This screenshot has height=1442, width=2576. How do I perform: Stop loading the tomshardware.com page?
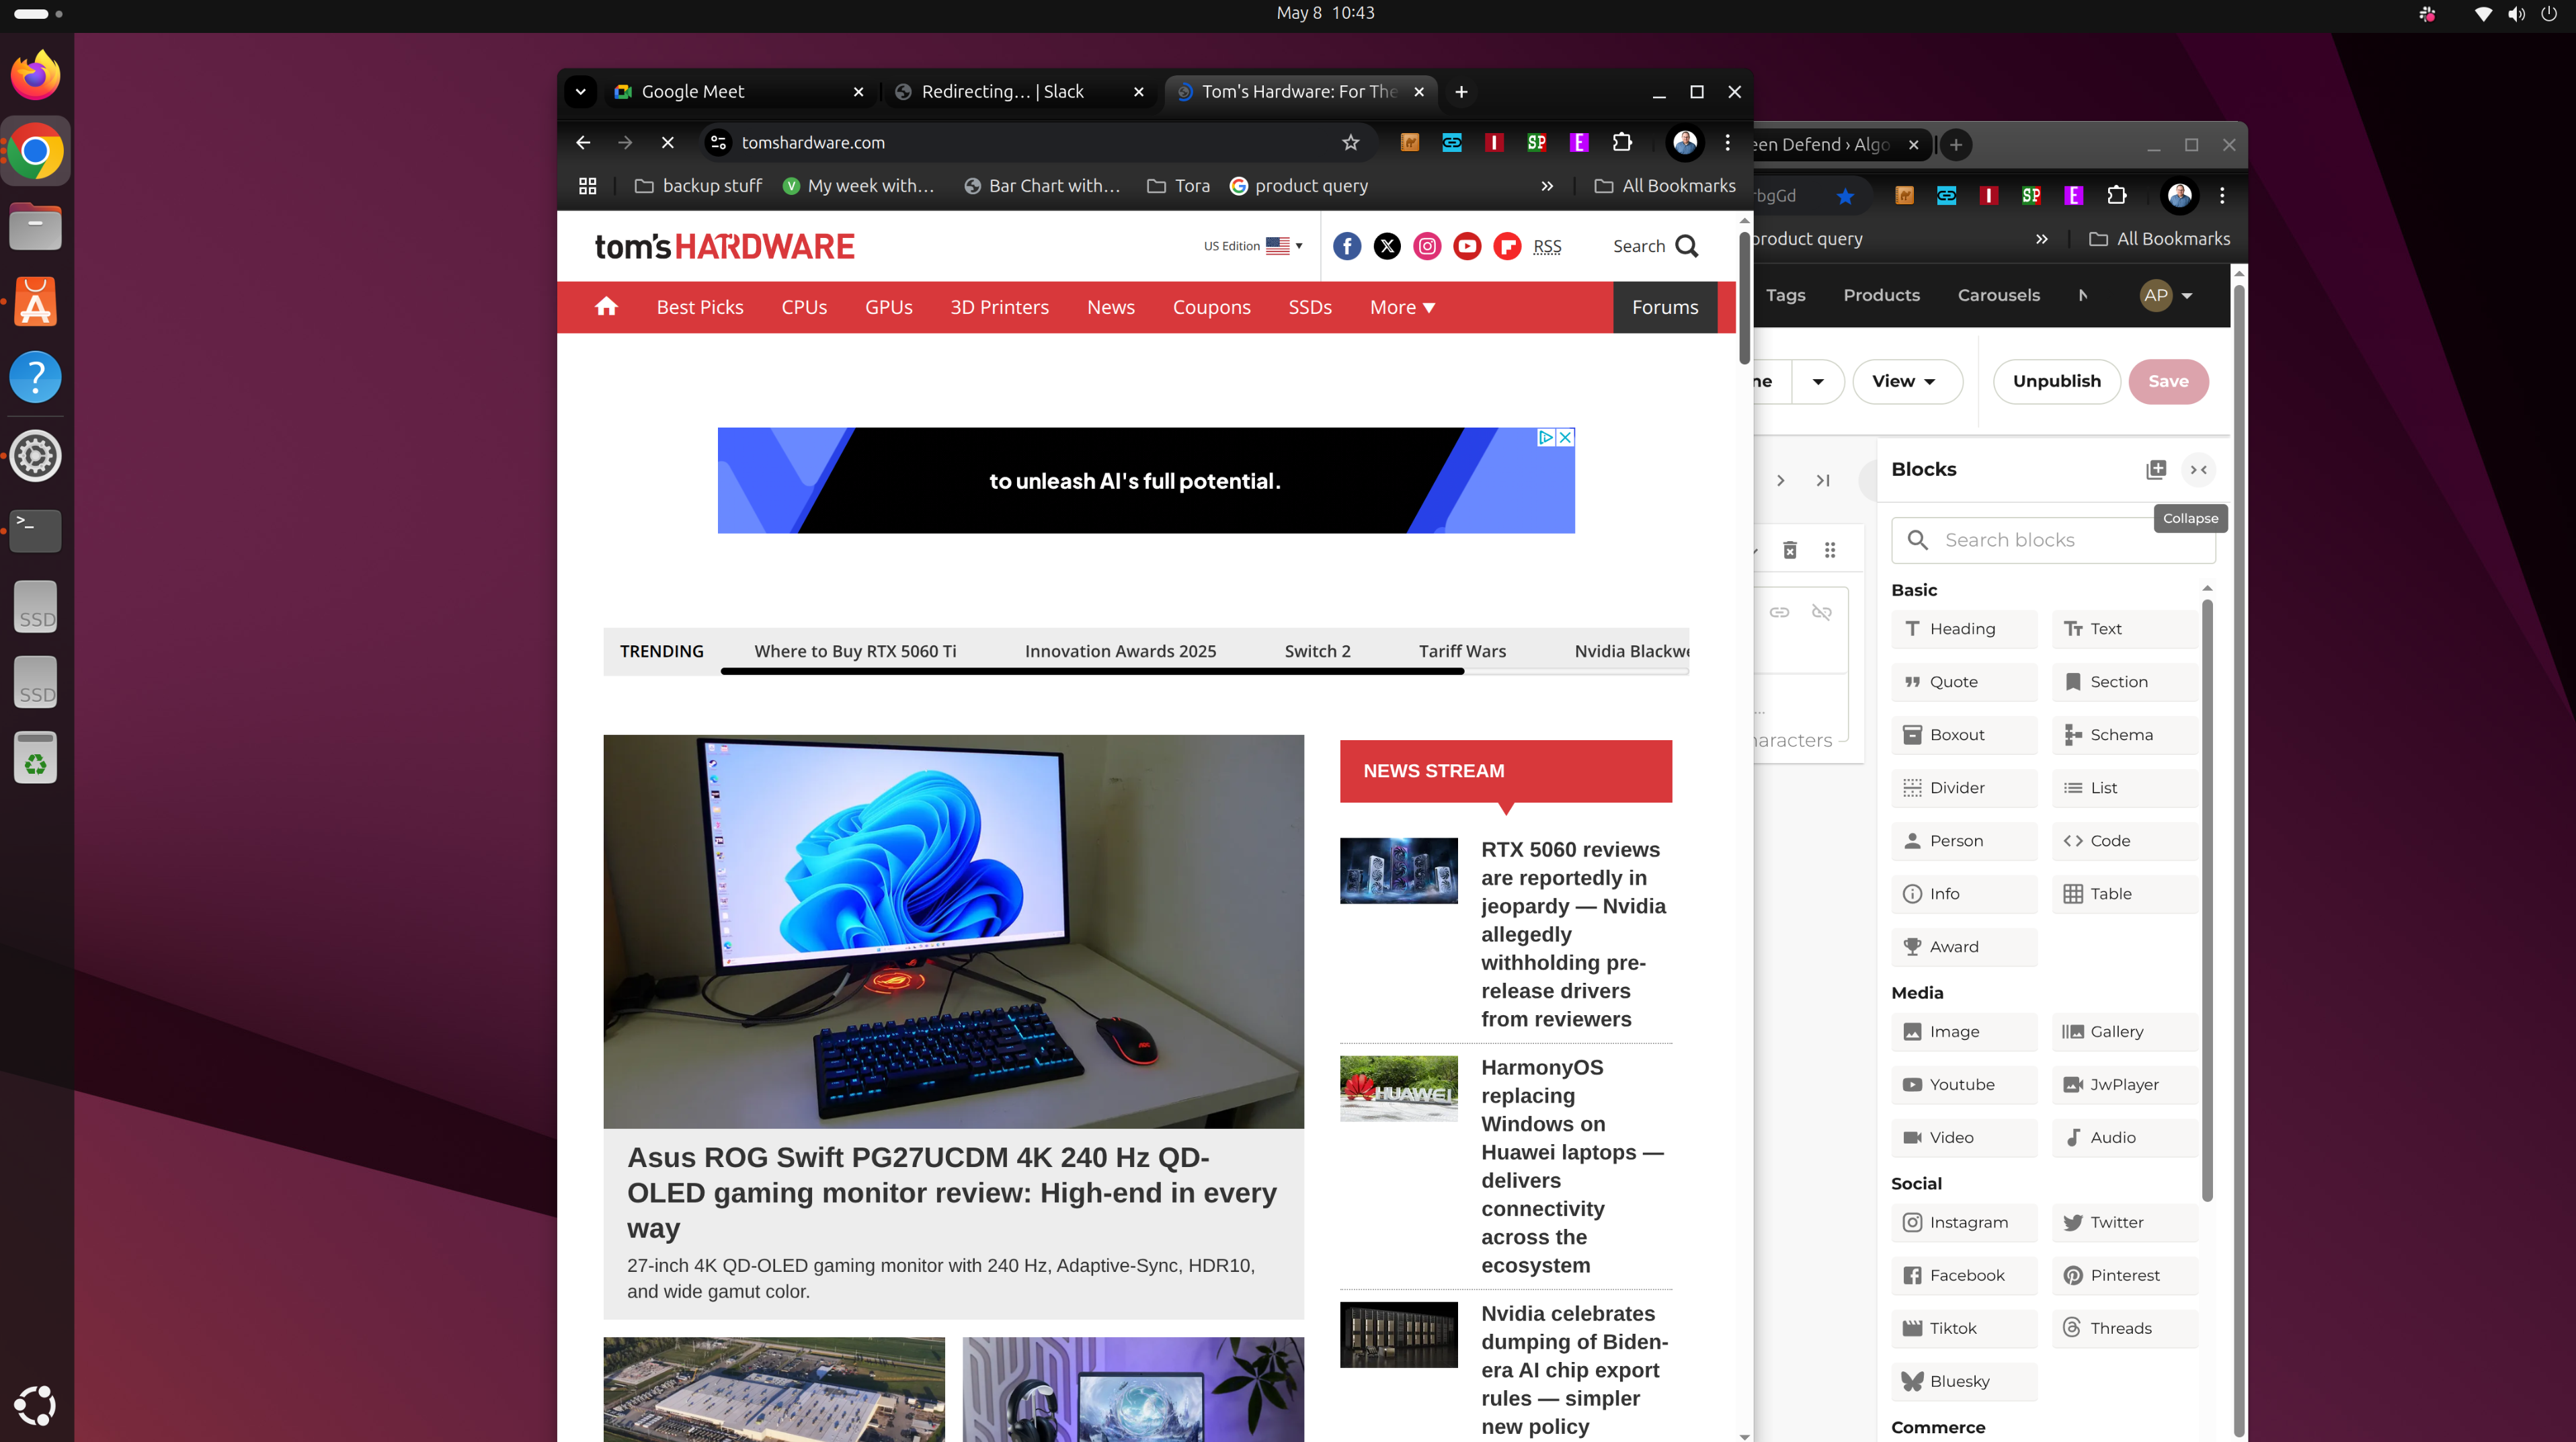[x=668, y=143]
